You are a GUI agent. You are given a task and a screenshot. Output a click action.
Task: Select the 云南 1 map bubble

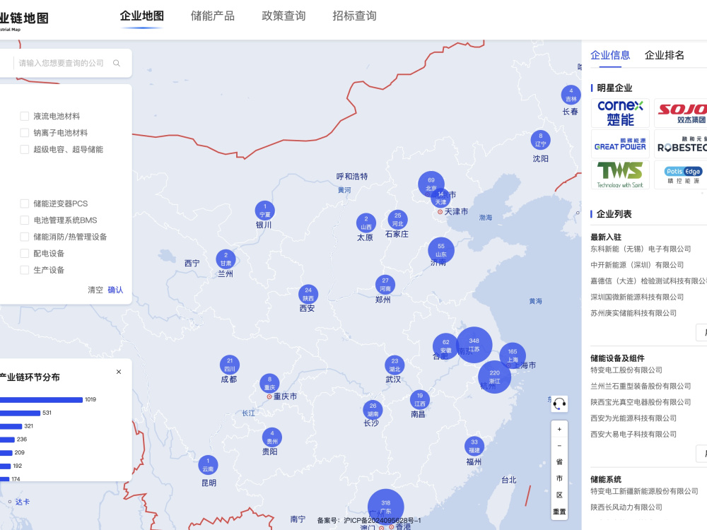point(208,465)
